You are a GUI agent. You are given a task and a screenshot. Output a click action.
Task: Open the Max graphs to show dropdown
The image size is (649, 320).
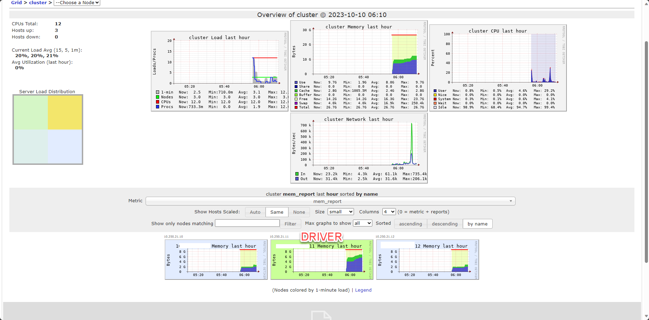(x=362, y=223)
